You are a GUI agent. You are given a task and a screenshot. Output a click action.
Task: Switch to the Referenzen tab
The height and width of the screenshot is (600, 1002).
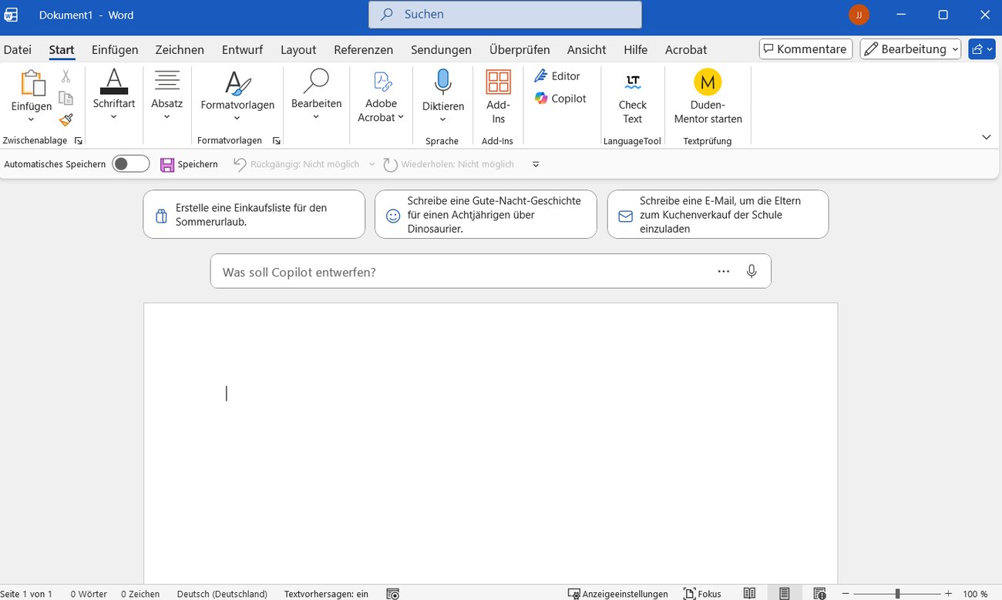363,49
